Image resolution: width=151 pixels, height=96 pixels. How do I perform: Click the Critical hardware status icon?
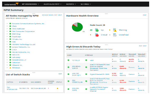97,35
